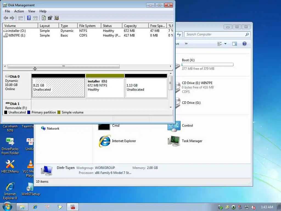Sort by the Capacity column header

point(135,26)
